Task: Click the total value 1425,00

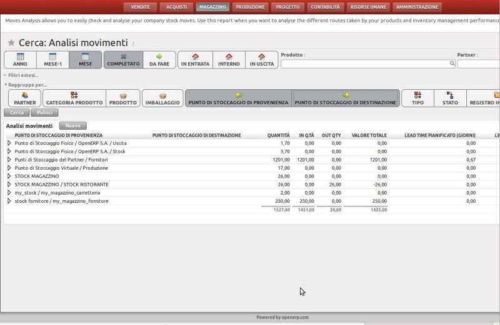Action: point(379,210)
